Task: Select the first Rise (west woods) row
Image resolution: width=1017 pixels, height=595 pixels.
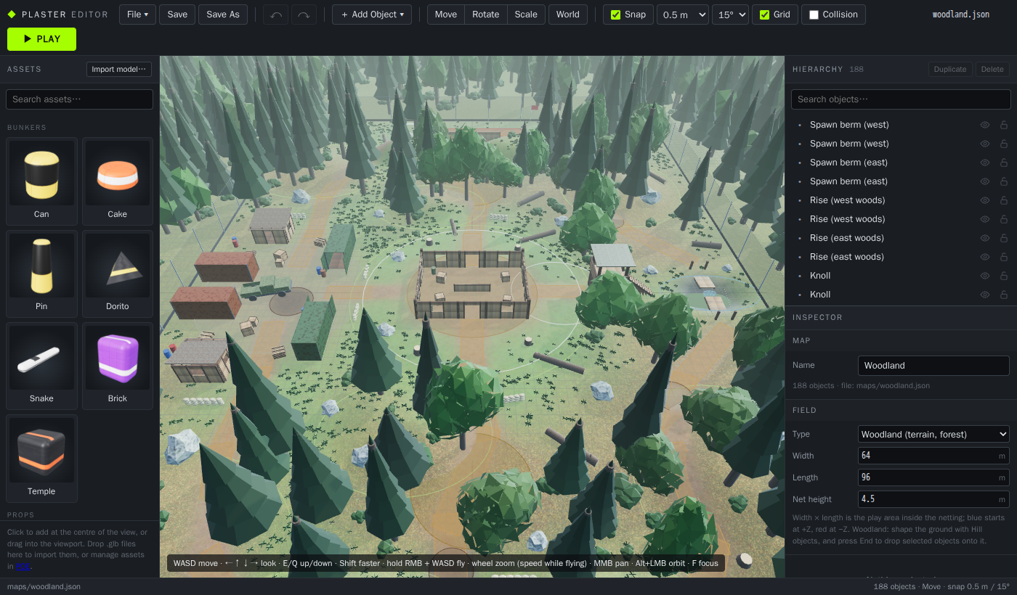Action: 901,200
